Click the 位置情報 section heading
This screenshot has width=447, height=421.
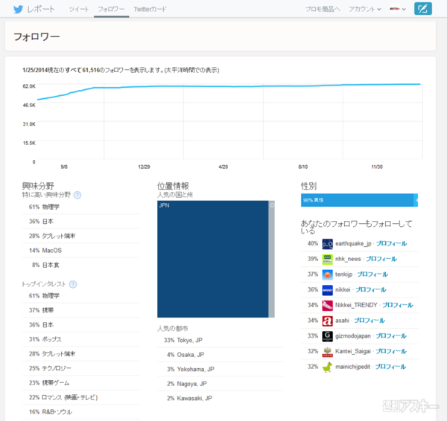pyautogui.click(x=173, y=186)
